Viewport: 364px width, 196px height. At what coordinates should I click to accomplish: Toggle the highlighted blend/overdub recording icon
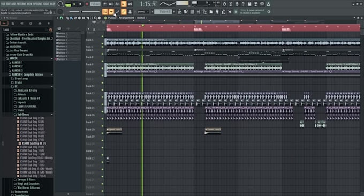pos(124,4)
